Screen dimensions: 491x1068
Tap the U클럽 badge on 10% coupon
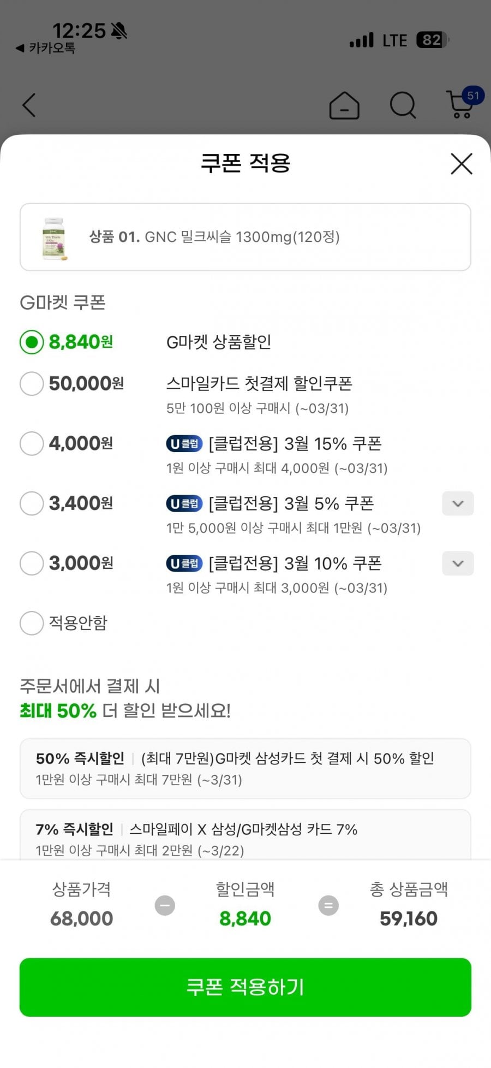click(184, 563)
